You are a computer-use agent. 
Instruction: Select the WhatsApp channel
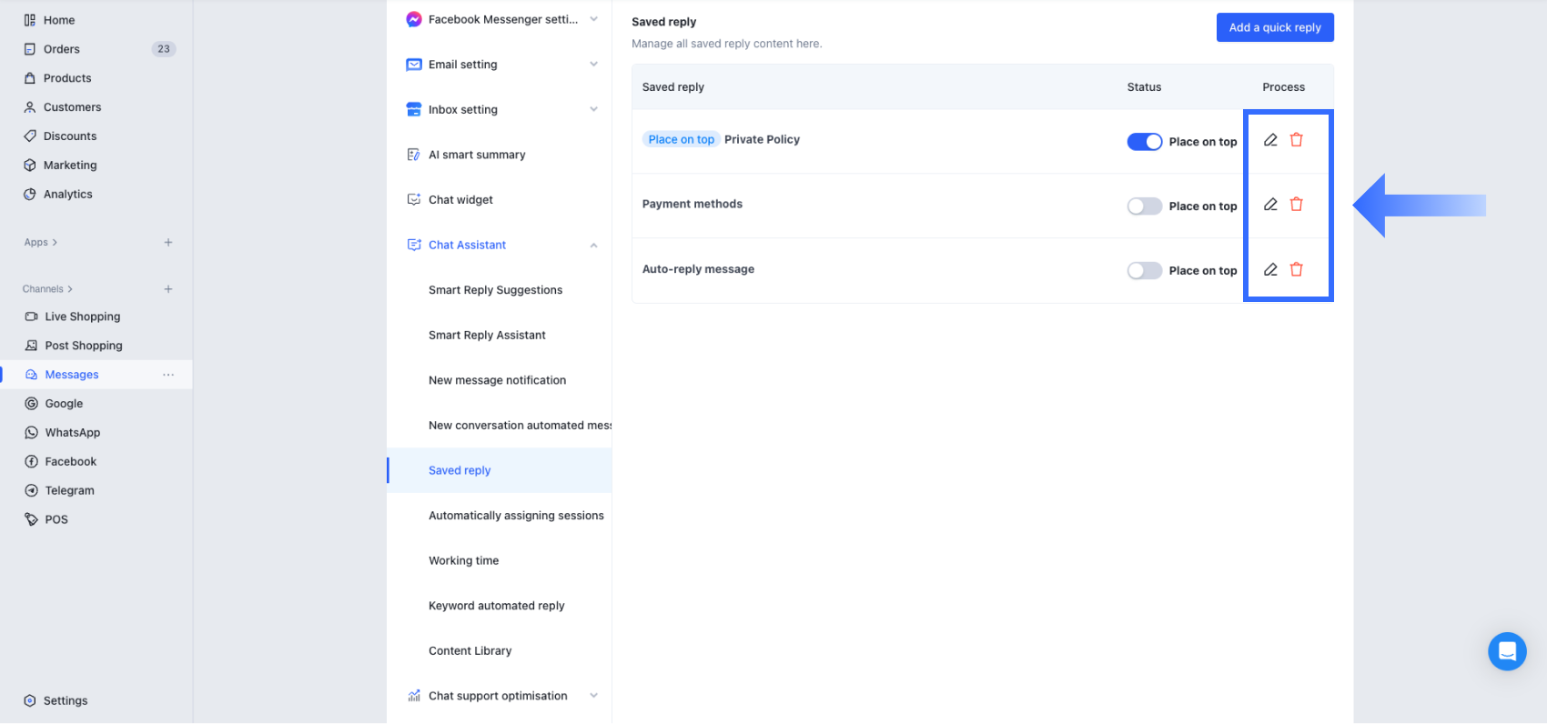pos(73,433)
